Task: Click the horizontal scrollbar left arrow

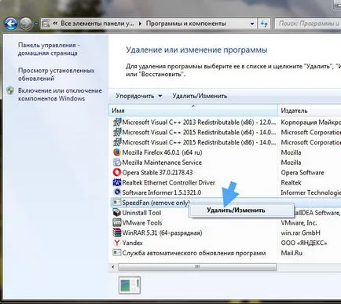Action: tap(113, 267)
